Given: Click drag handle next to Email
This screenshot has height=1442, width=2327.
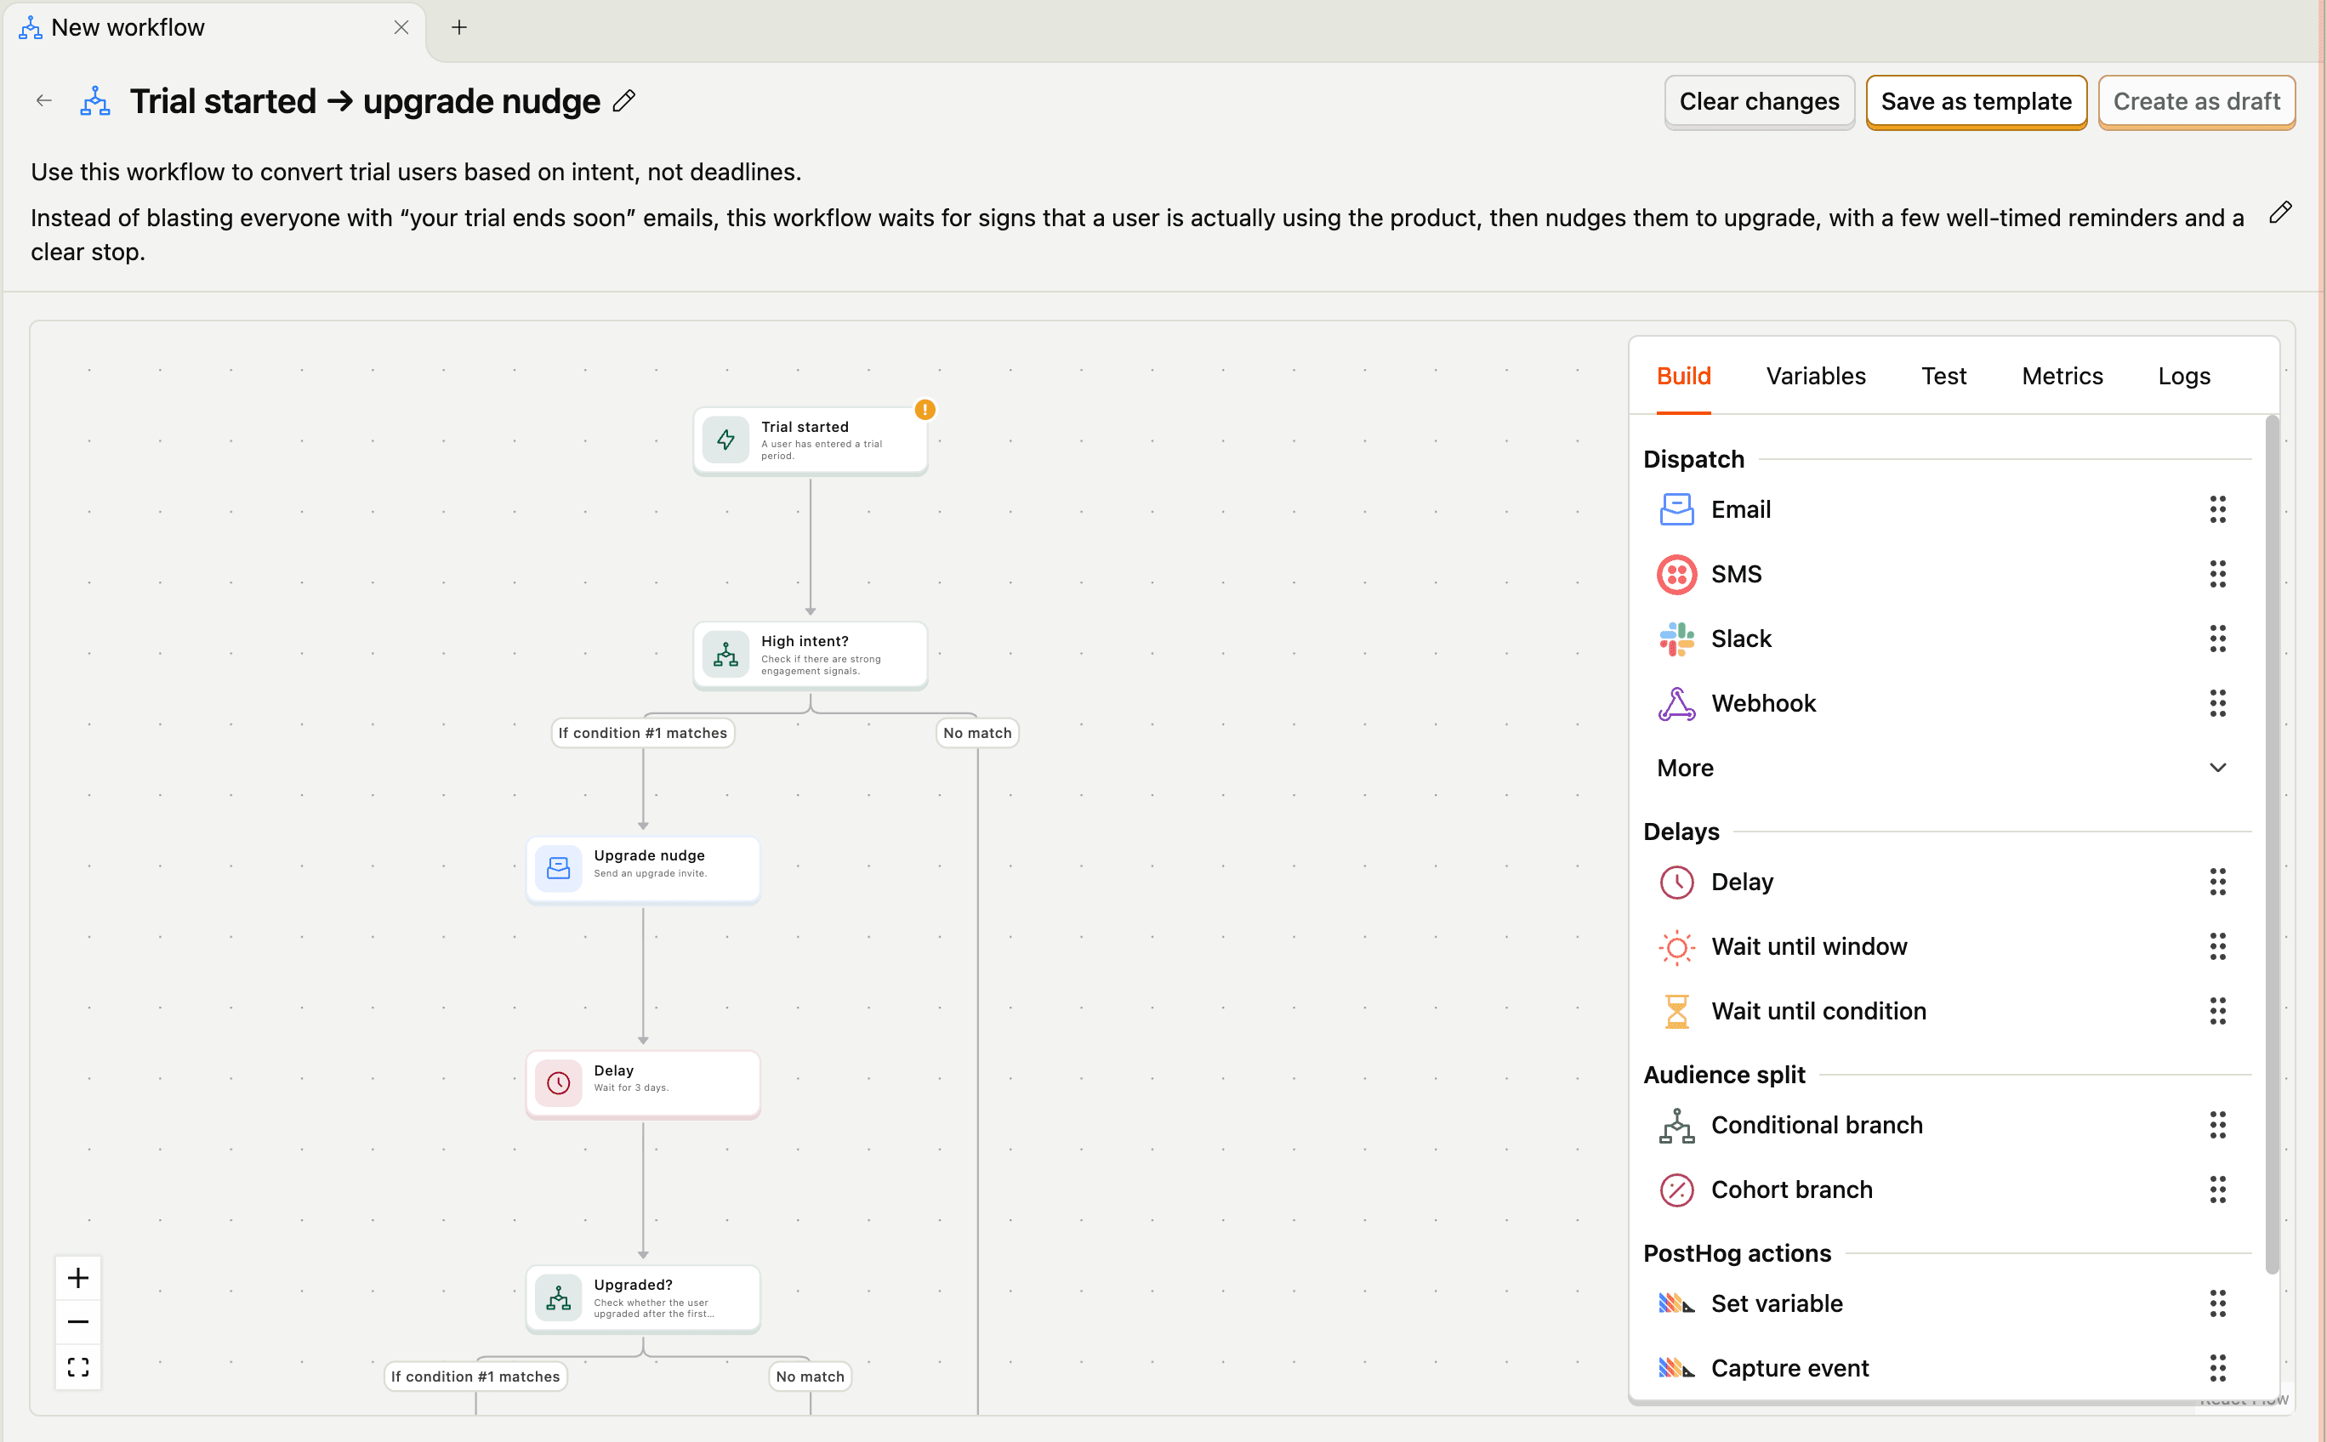Looking at the screenshot, I should click(2216, 509).
